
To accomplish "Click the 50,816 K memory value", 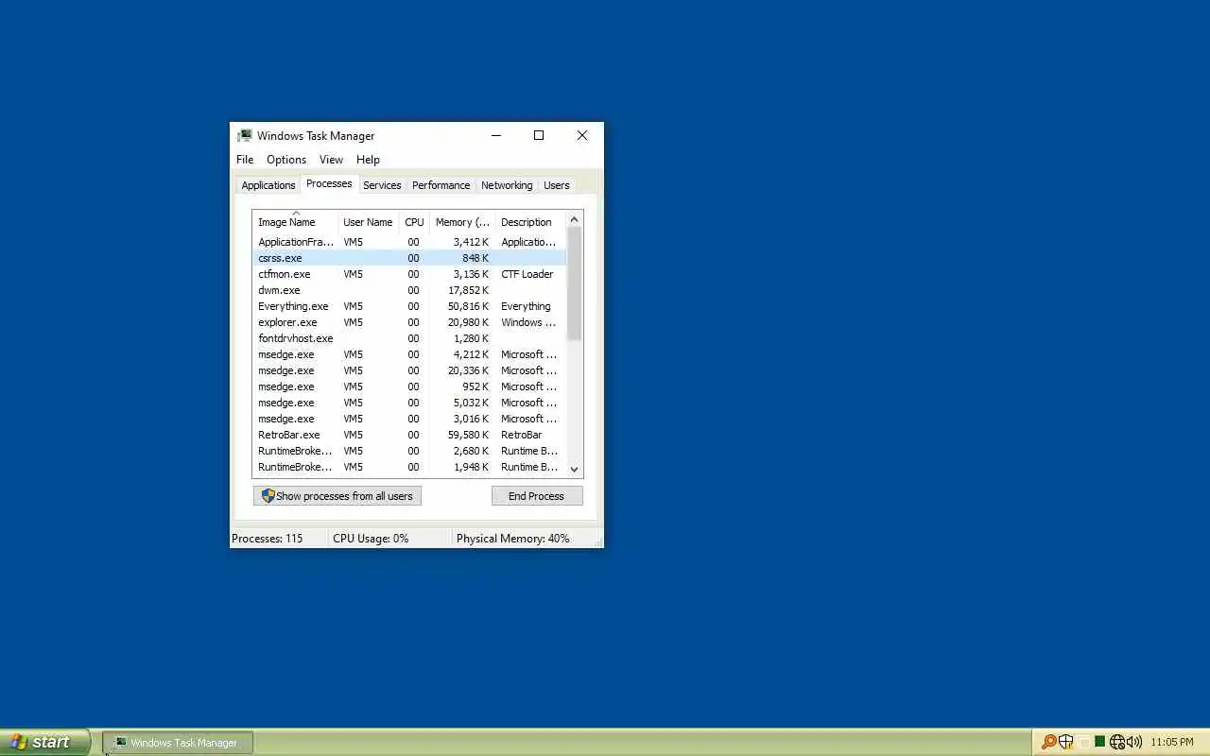I will [x=468, y=306].
